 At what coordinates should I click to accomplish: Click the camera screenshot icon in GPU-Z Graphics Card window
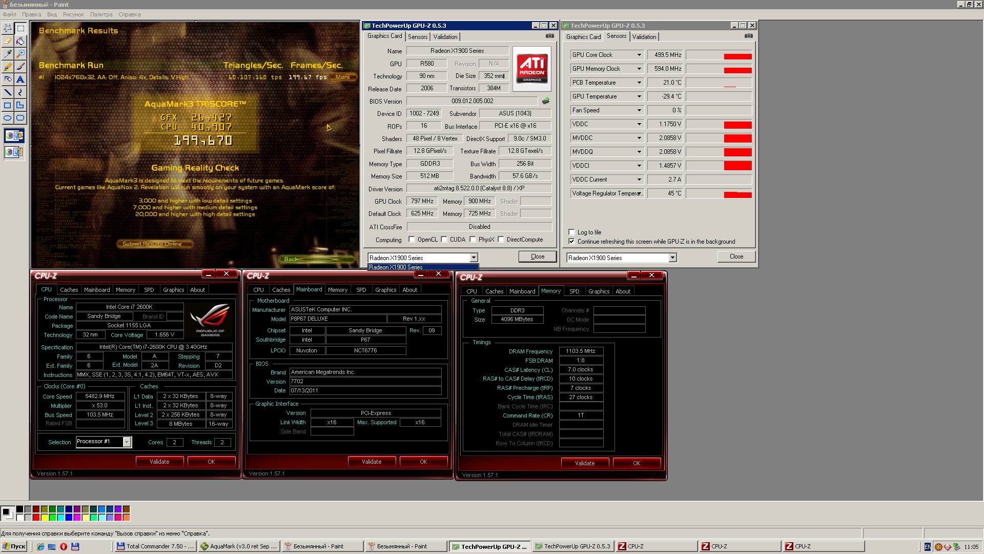pos(550,36)
